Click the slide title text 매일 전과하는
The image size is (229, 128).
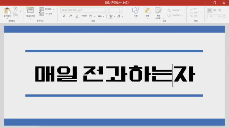(103, 74)
